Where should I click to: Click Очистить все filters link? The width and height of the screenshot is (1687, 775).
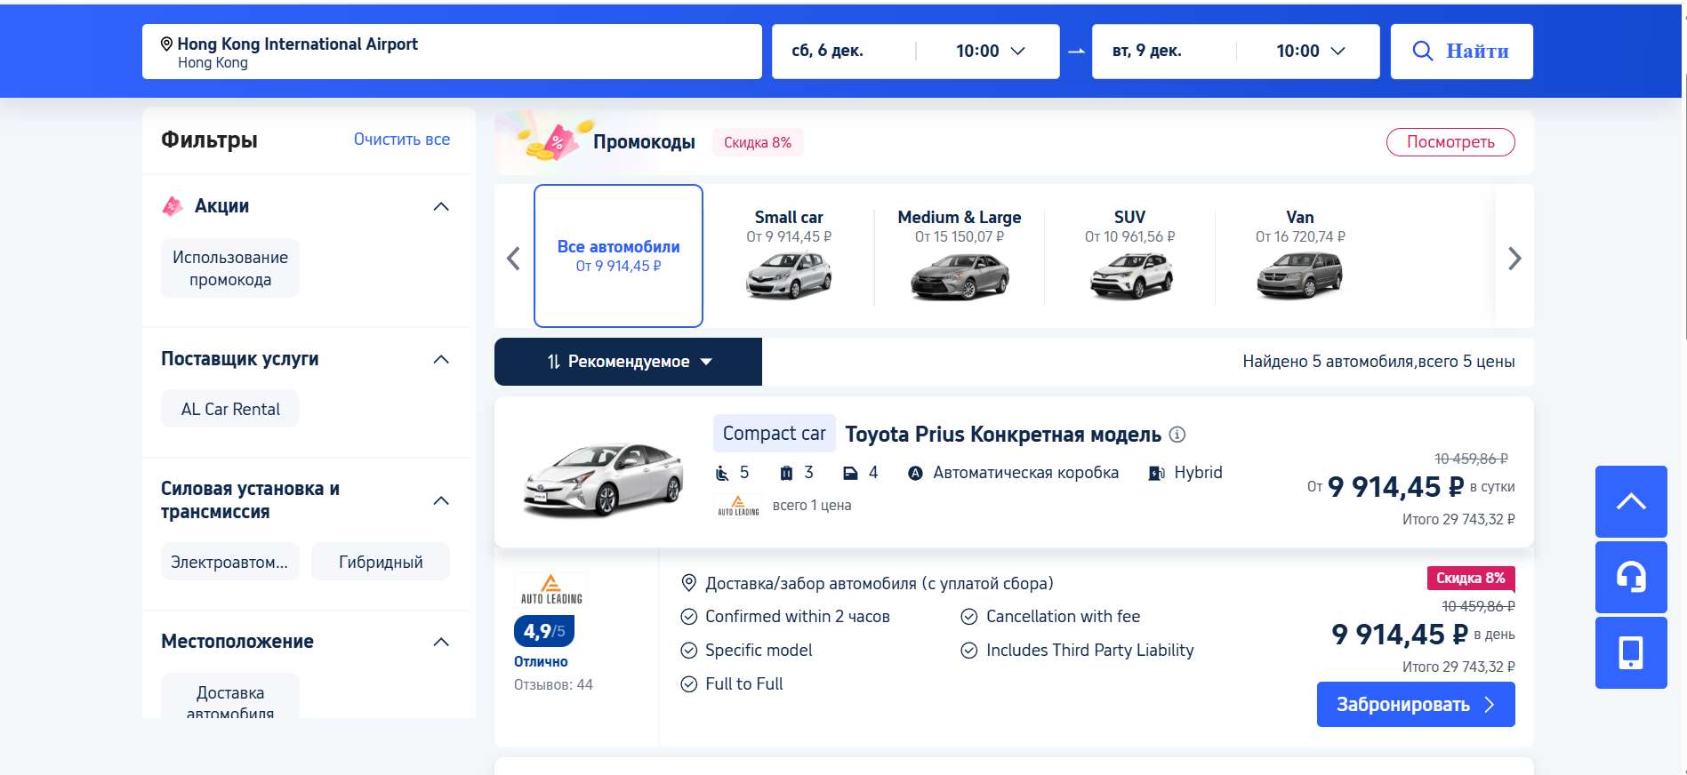402,140
